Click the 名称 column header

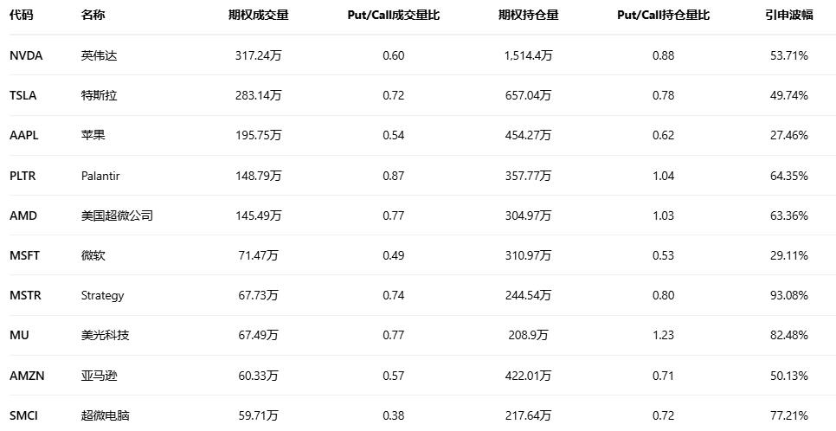tap(93, 16)
